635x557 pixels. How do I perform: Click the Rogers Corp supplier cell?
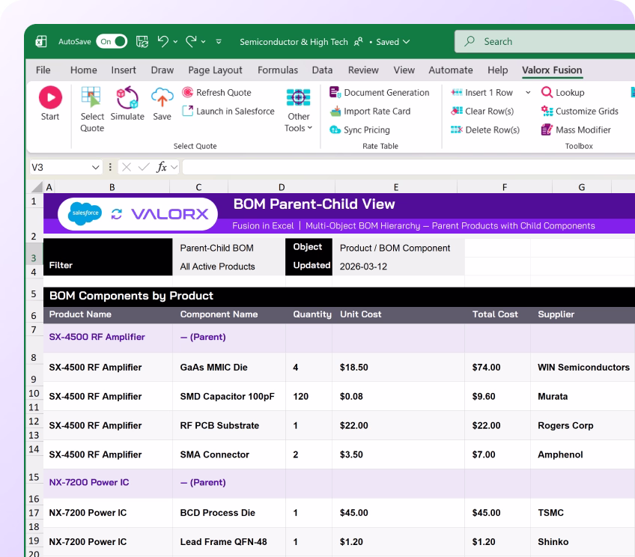tap(583, 425)
